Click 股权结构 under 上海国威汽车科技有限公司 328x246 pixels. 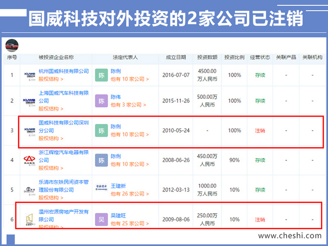point(51,109)
